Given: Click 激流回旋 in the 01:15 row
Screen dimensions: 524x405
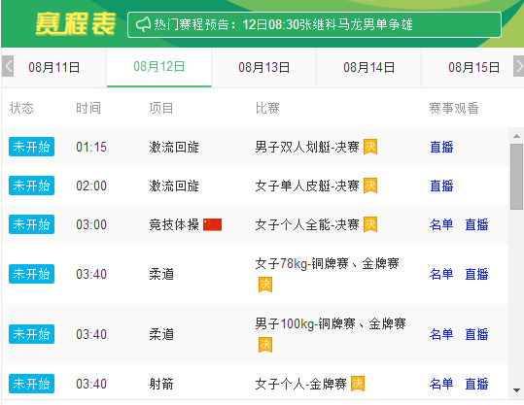Looking at the screenshot, I should click(174, 147).
